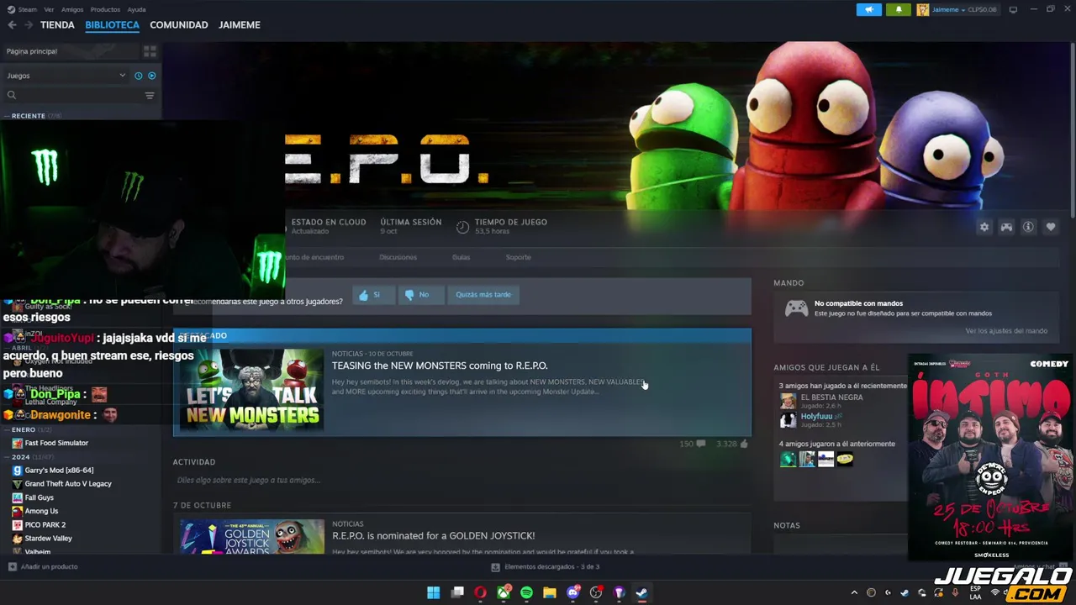Click the No thumbs-down button
Image resolution: width=1076 pixels, height=605 pixels.
tap(421, 295)
